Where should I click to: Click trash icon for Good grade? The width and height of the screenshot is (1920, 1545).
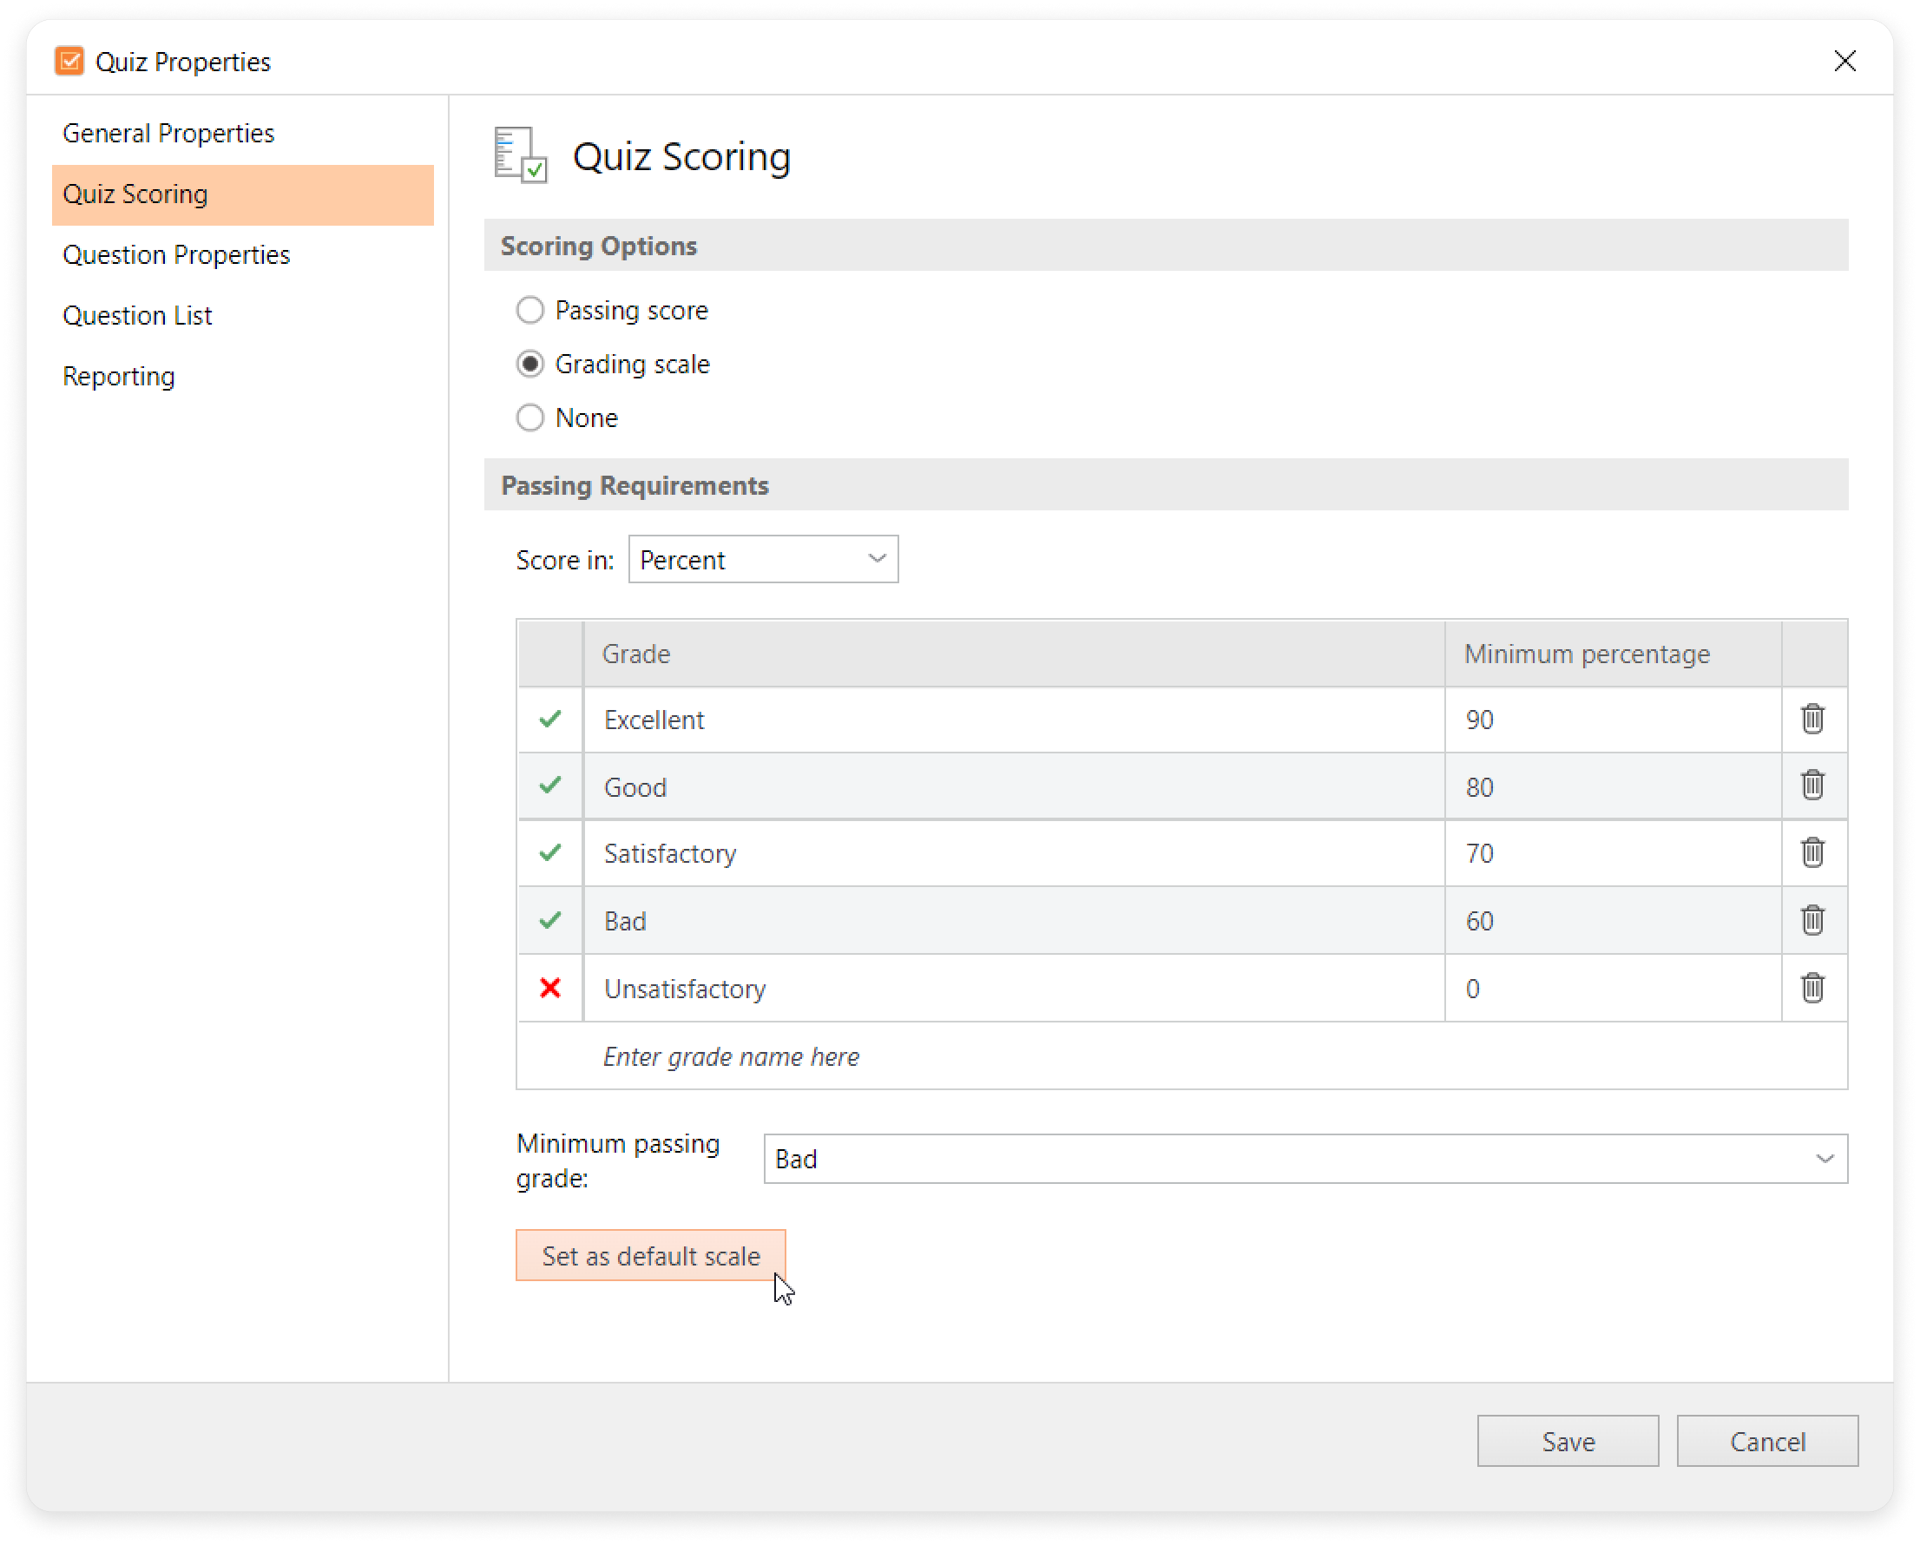tap(1812, 786)
